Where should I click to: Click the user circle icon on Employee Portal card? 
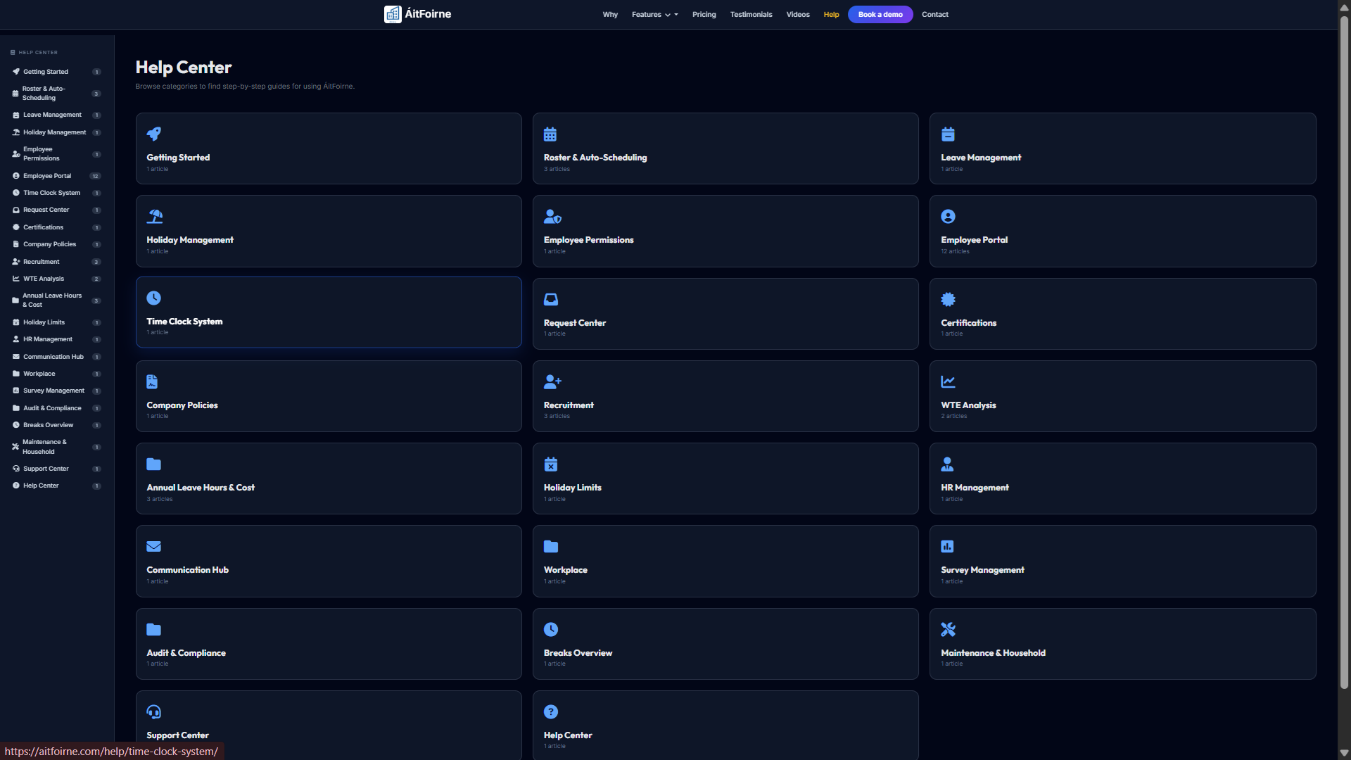[948, 216]
